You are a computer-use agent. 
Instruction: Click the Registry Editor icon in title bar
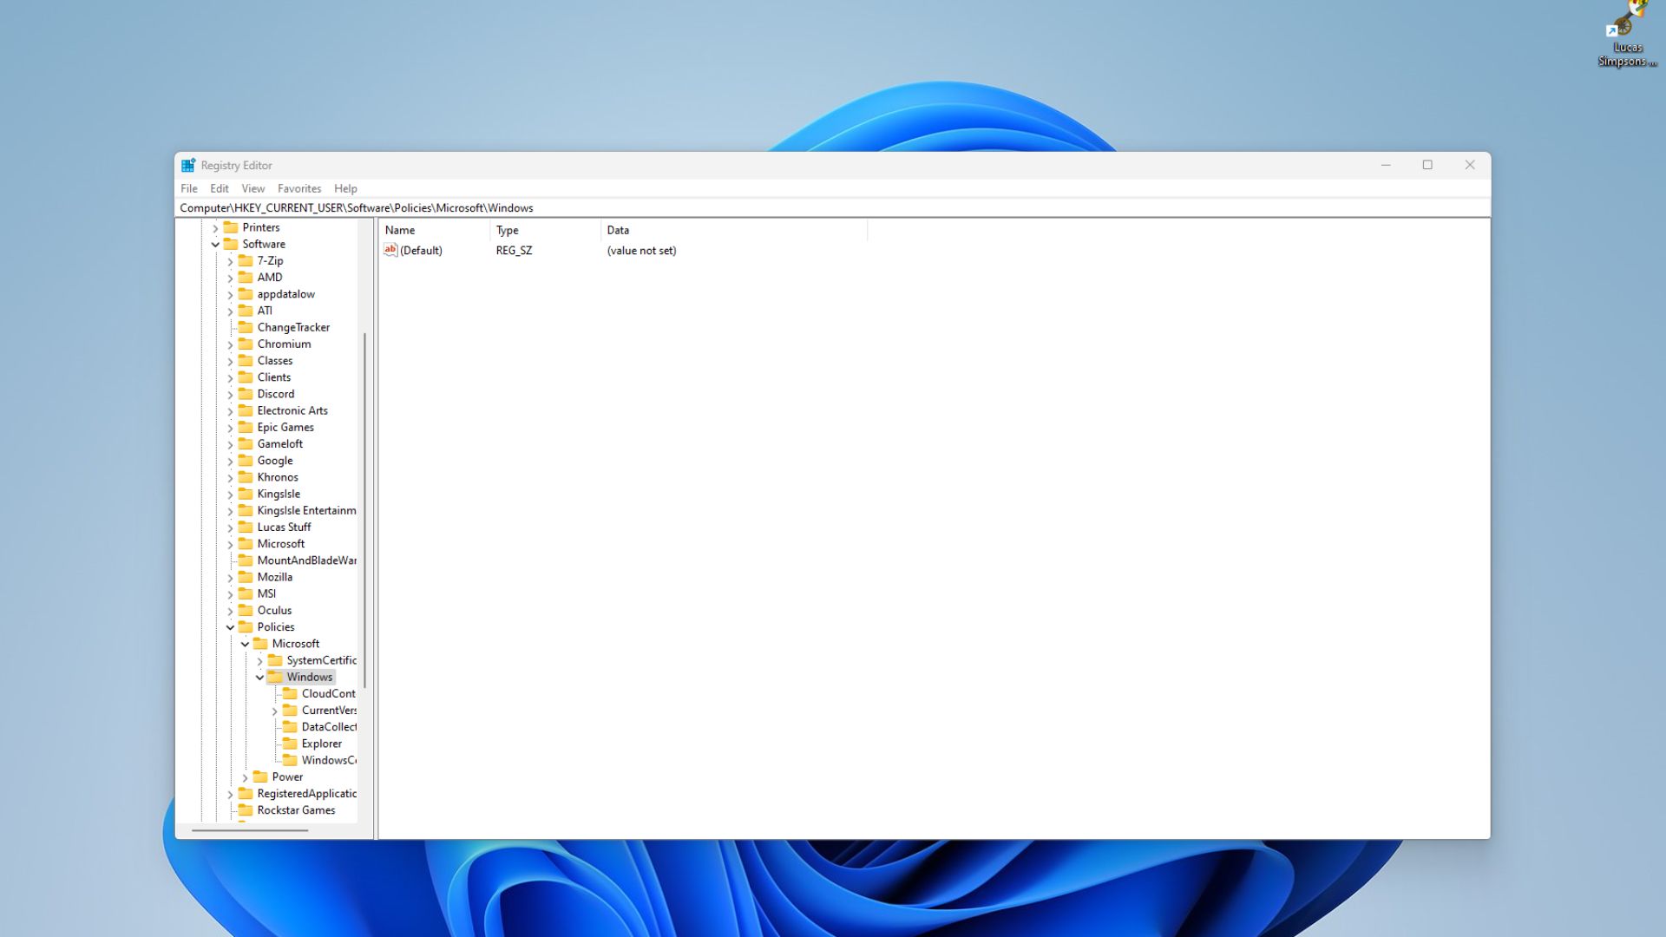187,165
